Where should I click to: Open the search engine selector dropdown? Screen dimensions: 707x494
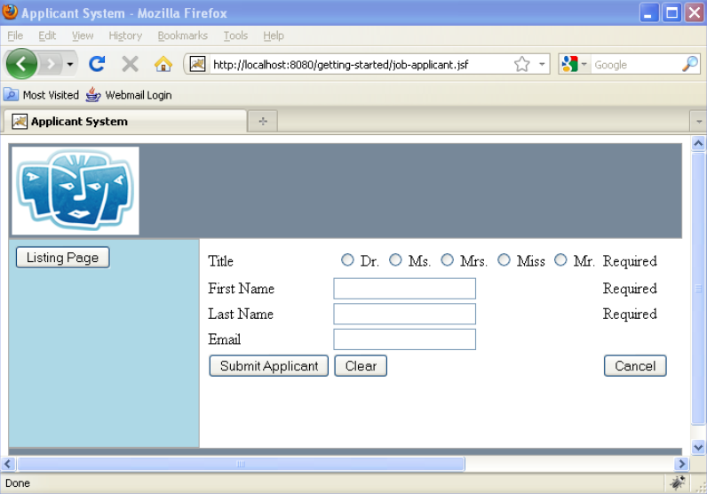click(x=575, y=64)
